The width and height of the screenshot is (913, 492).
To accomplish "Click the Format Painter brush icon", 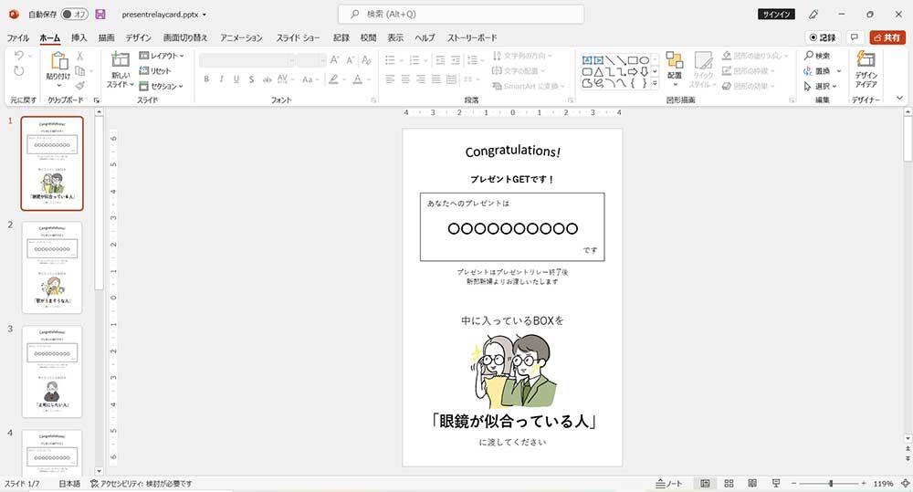I will (79, 86).
